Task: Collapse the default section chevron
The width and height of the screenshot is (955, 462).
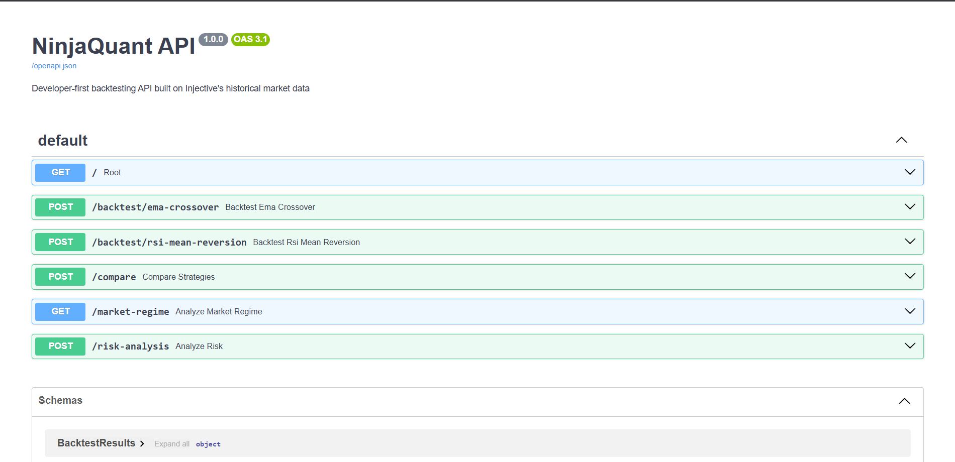Action: pyautogui.click(x=901, y=140)
